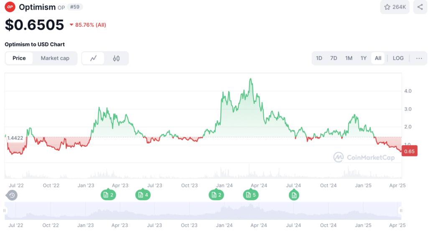
Task: Open single news marker near Jul '24
Action: click(x=294, y=195)
